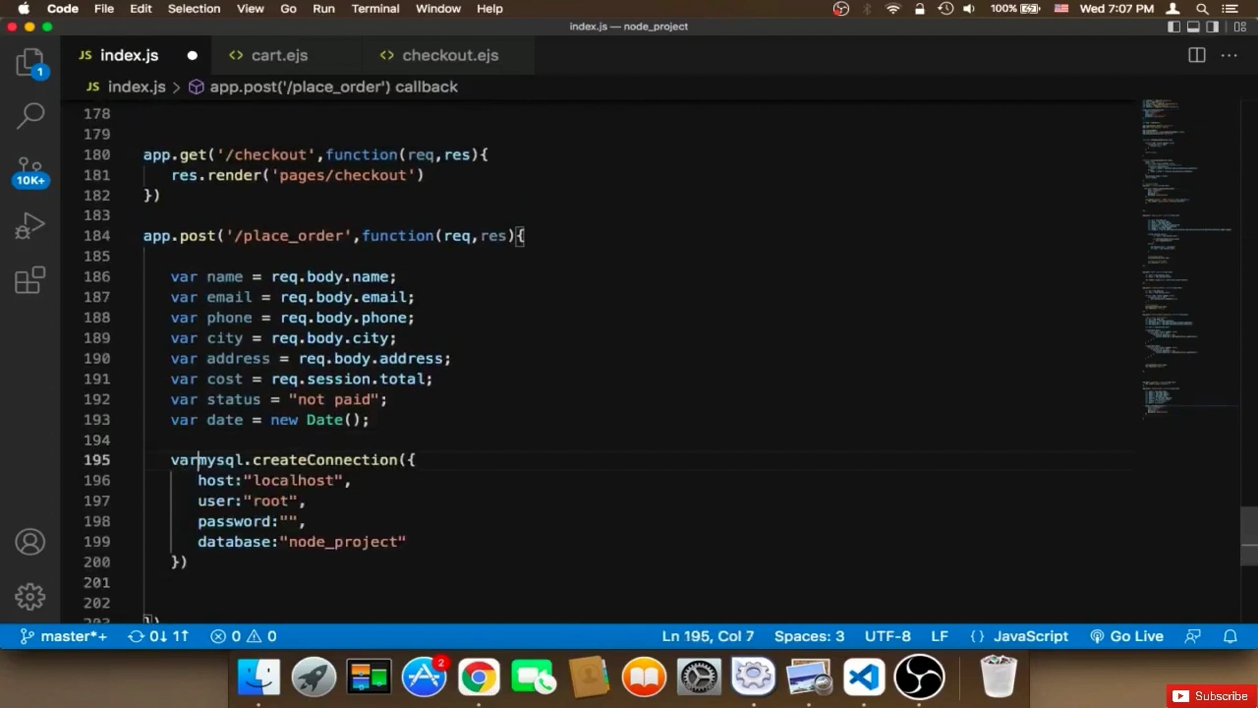The height and width of the screenshot is (708, 1258).
Task: Open the Accounts icon above settings
Action: (30, 542)
